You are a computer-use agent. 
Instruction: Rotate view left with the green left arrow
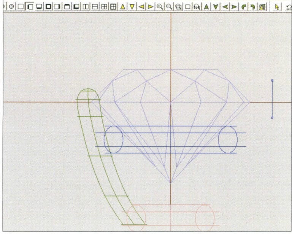point(225,7)
